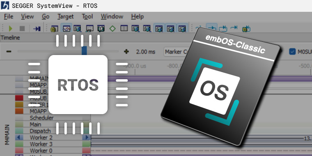Click left arrow beside Worker 2
The height and width of the screenshot is (156, 312).
[x=19, y=137]
